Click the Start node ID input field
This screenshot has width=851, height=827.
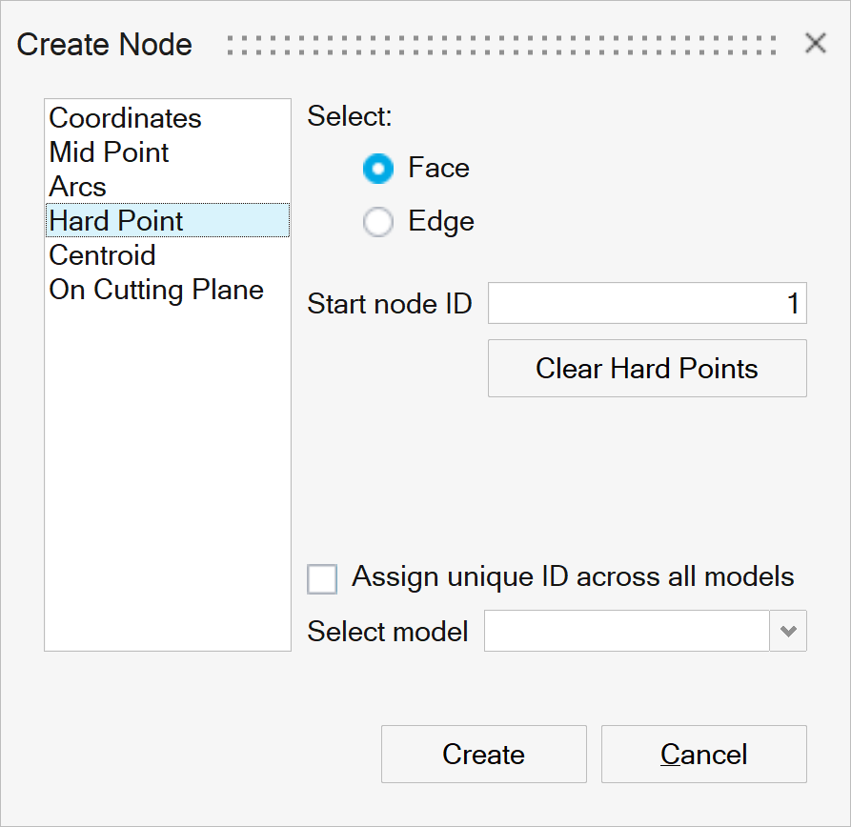(646, 304)
